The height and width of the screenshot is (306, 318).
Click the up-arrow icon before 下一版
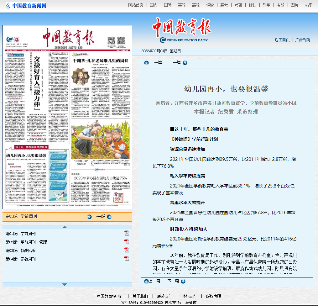tap(89, 217)
